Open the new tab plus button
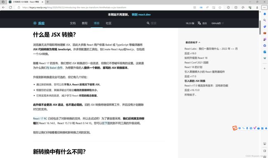The height and width of the screenshot is (158, 268). [x=48, y=2]
